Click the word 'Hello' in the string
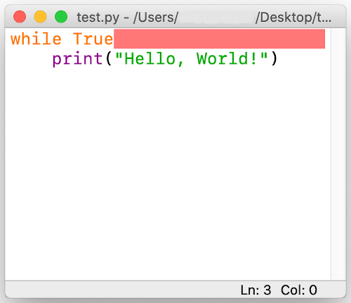 (x=150, y=58)
